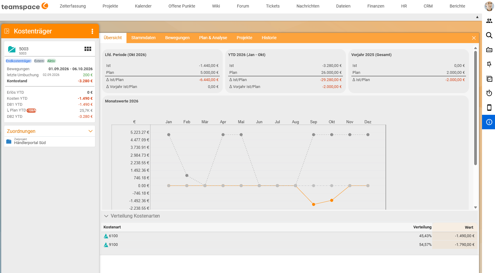Click the pin icon in right sidebar
Viewport: 495px width, 273px height.
[x=489, y=64]
